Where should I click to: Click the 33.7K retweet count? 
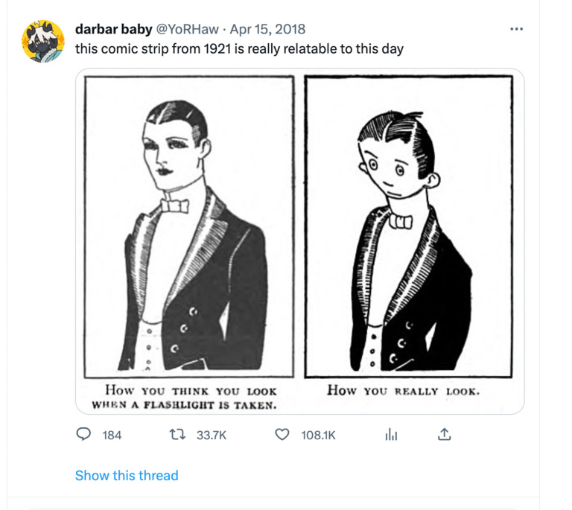tap(212, 435)
